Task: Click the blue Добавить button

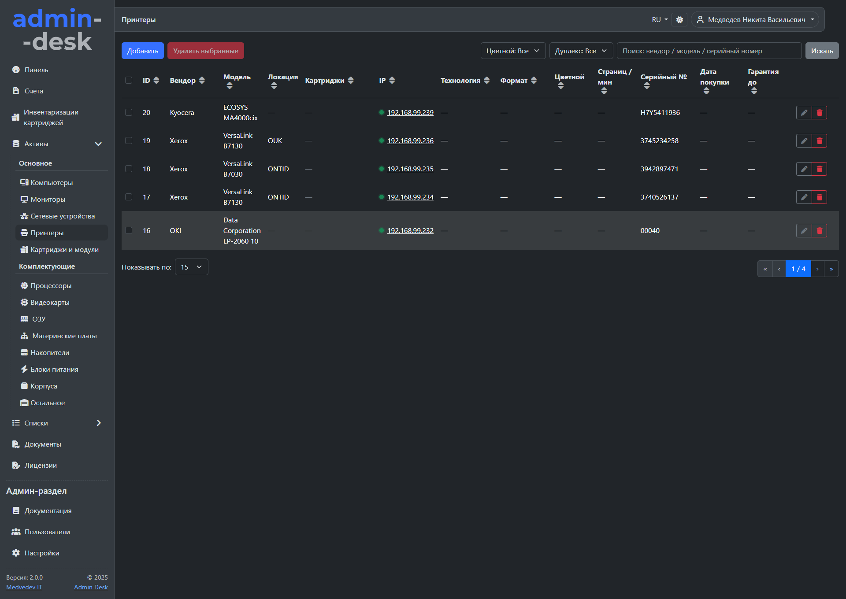Action: pyautogui.click(x=143, y=51)
